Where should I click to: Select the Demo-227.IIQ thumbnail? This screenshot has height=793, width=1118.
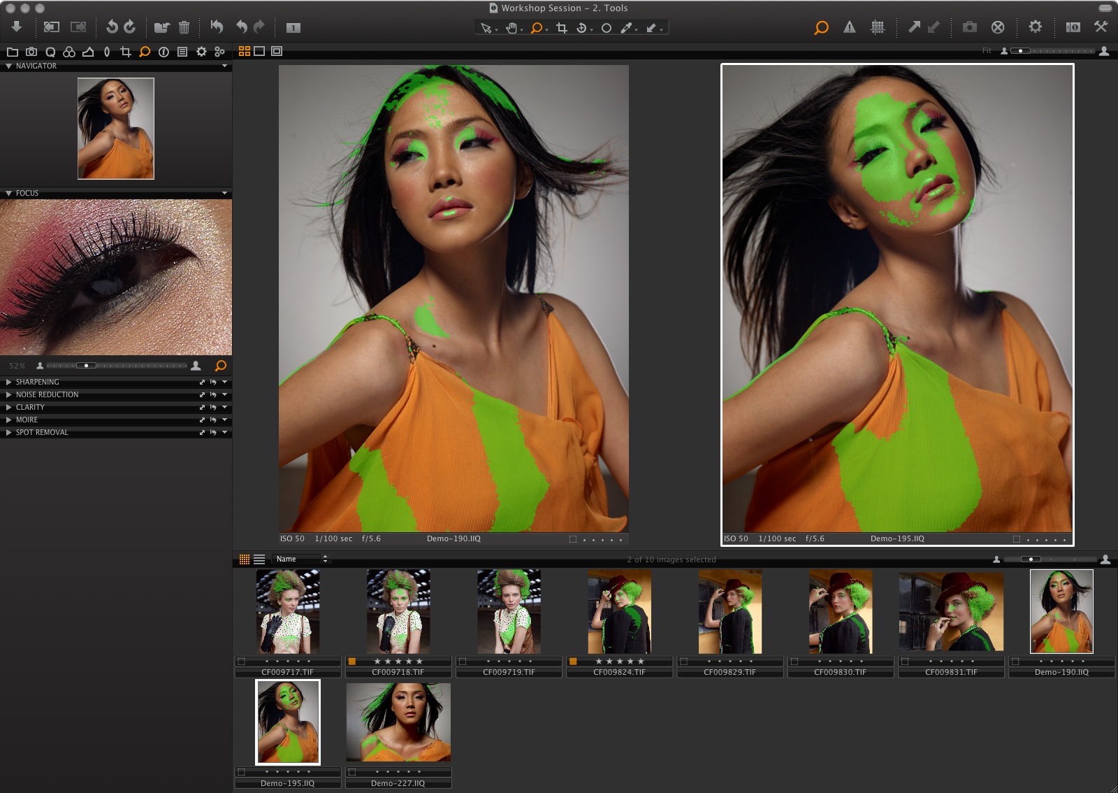pos(398,722)
